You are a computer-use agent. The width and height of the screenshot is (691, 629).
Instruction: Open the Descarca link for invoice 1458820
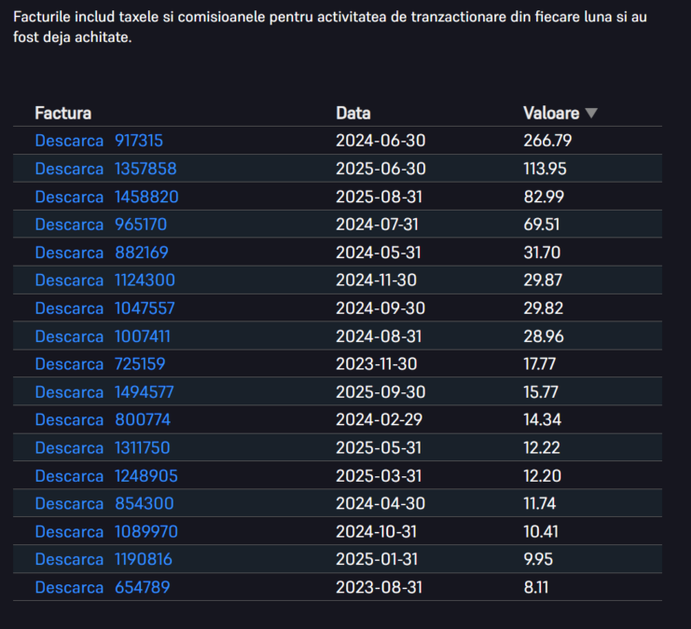[69, 197]
